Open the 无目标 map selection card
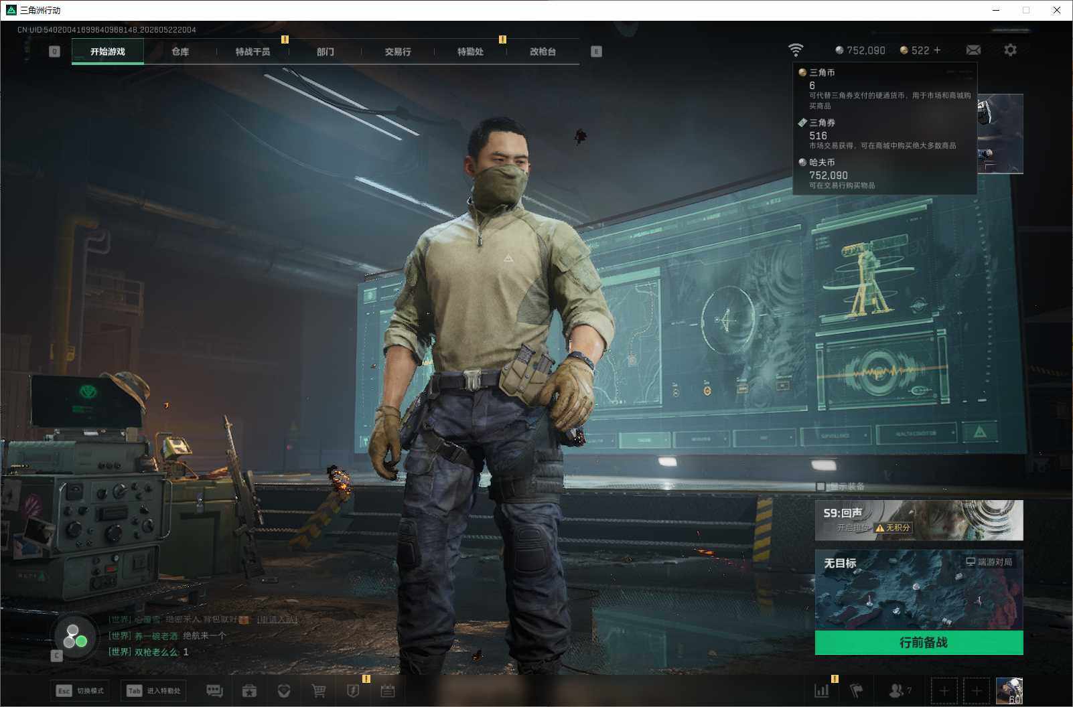The image size is (1073, 707). [x=919, y=590]
